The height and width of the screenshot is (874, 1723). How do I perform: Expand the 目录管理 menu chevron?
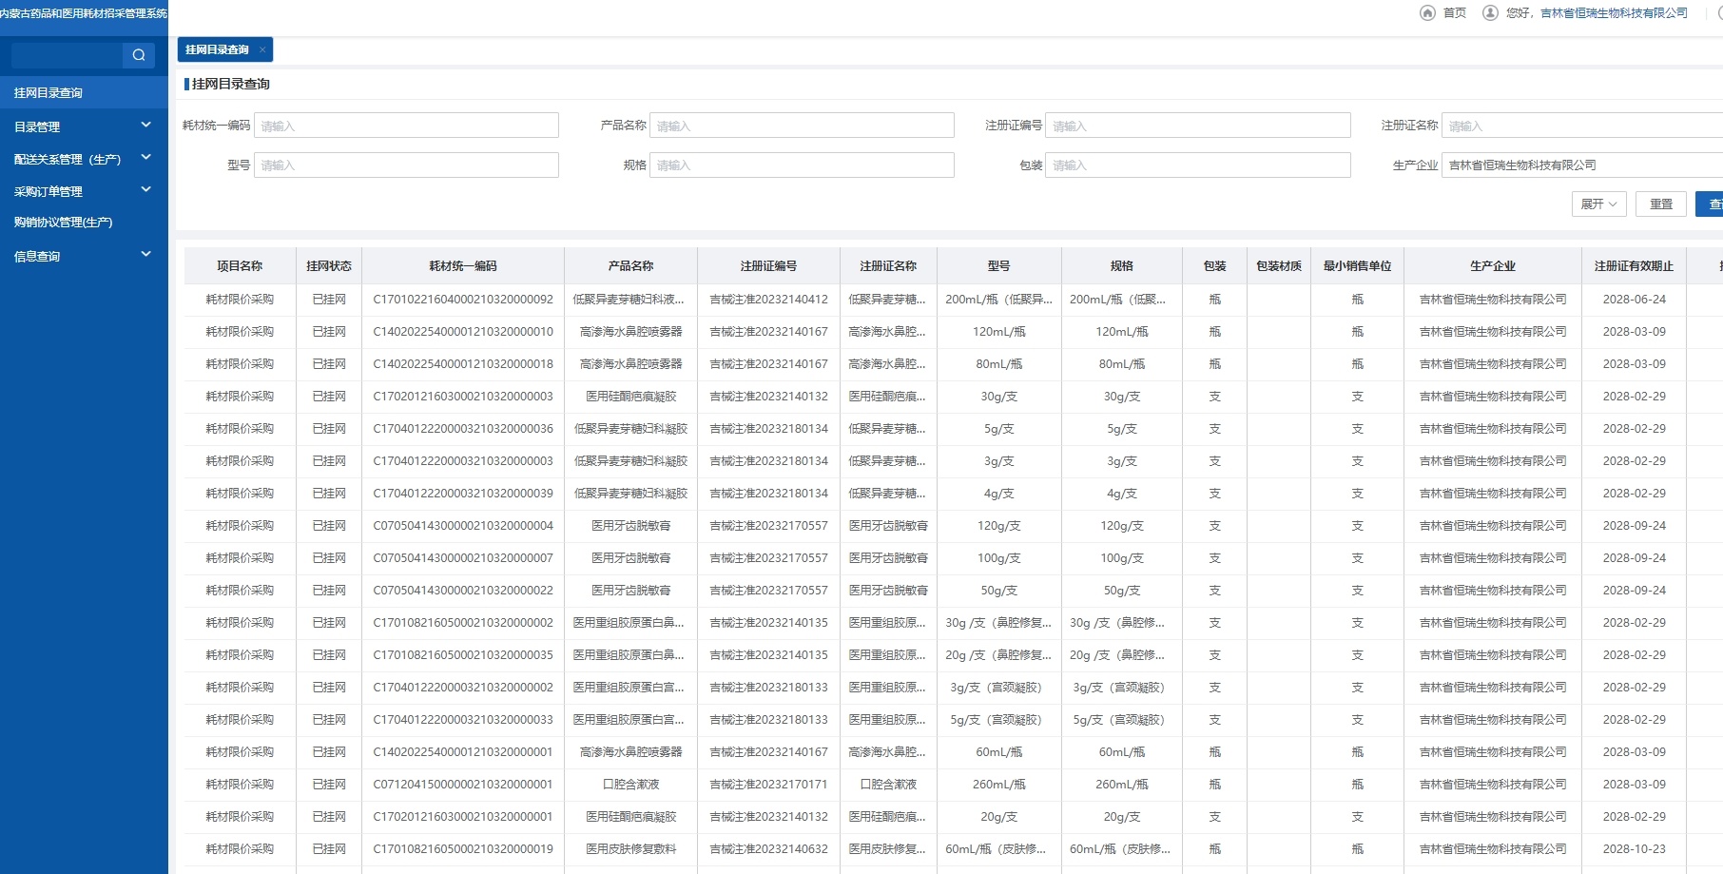coord(146,125)
